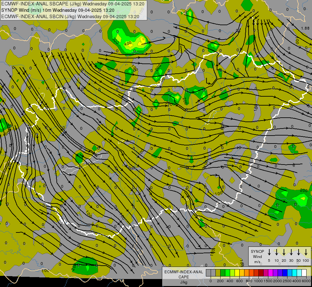Choose the pink-magenta swatch before 1500
312x287 pixels.
(266, 273)
